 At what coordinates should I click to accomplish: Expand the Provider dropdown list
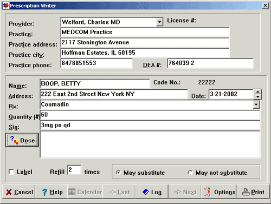(159, 22)
